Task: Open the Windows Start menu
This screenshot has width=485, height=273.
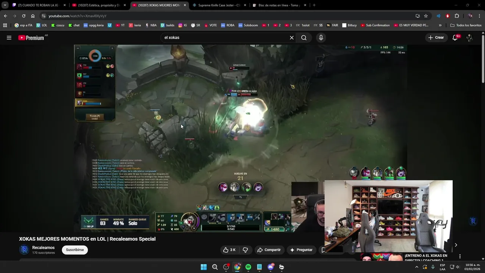Action: click(x=203, y=267)
